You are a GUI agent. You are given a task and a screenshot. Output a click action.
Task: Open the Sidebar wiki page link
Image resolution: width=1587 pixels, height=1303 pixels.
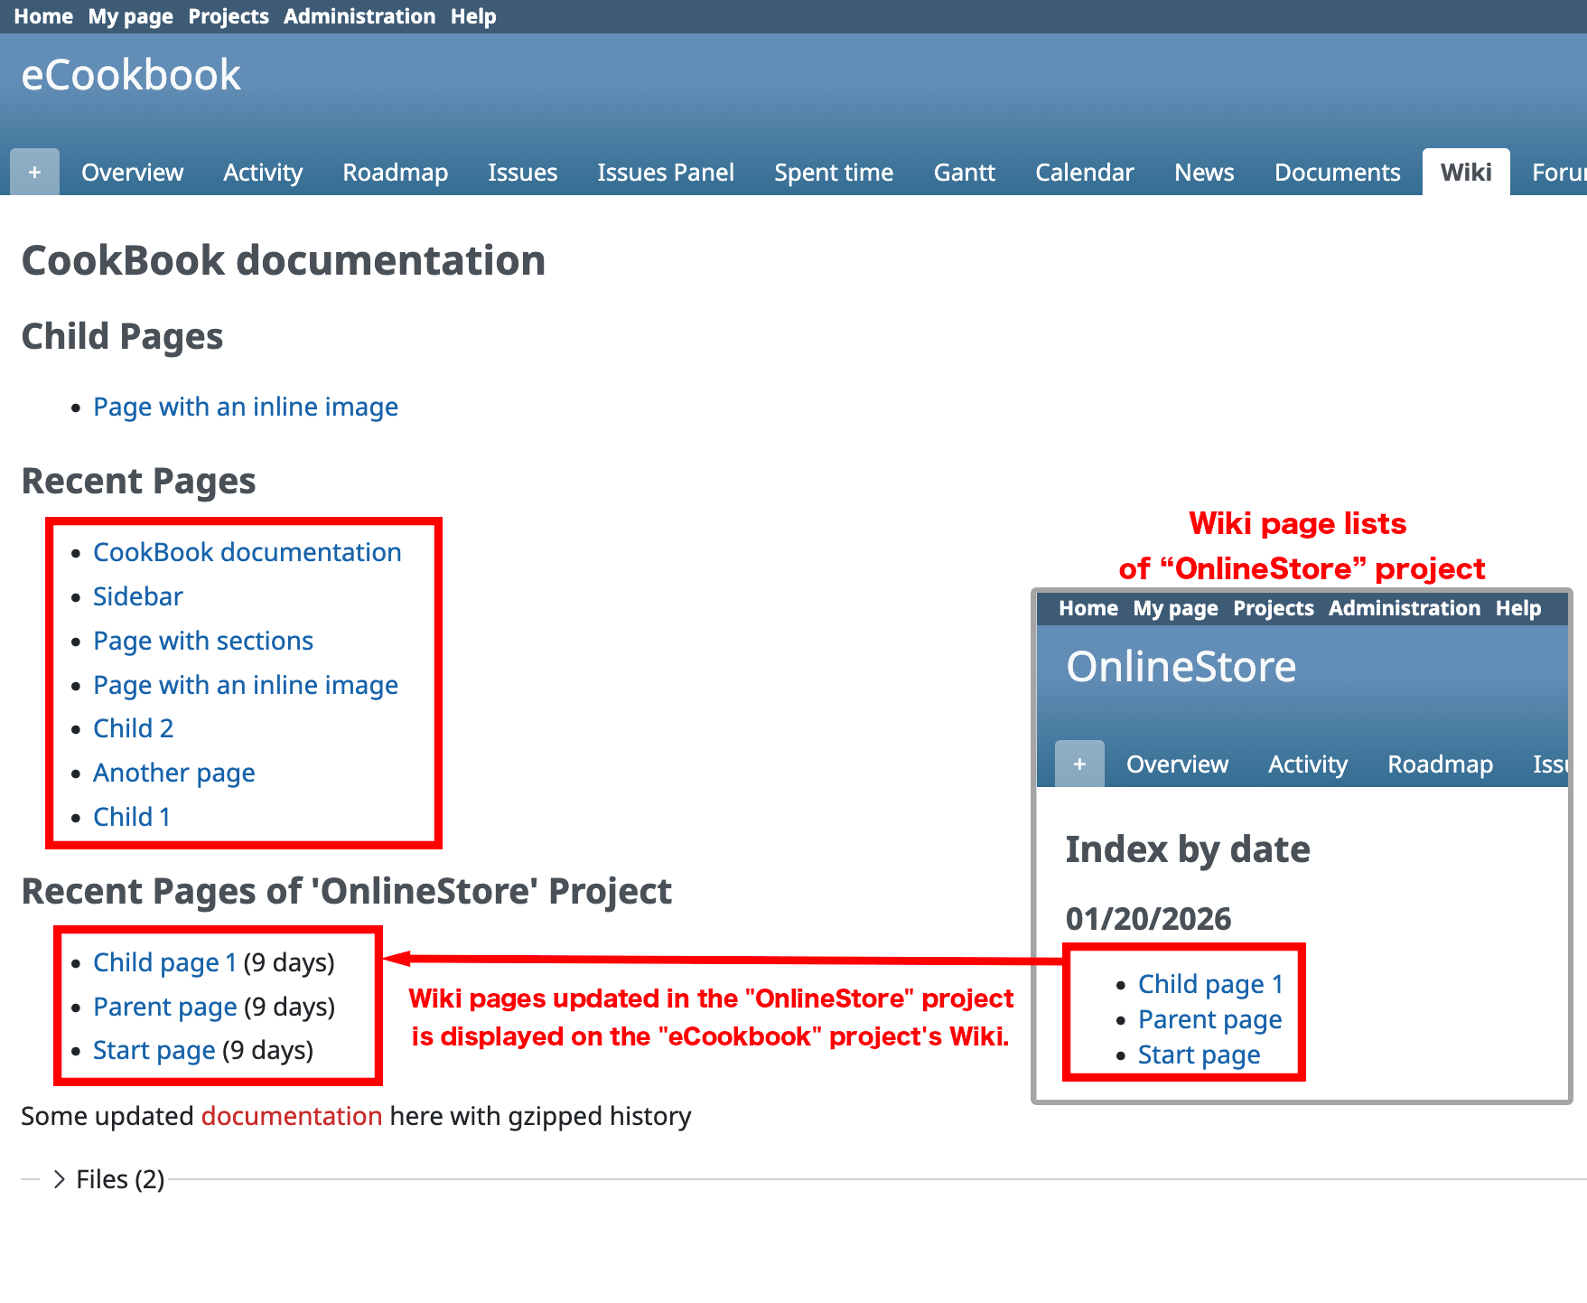coord(137,596)
